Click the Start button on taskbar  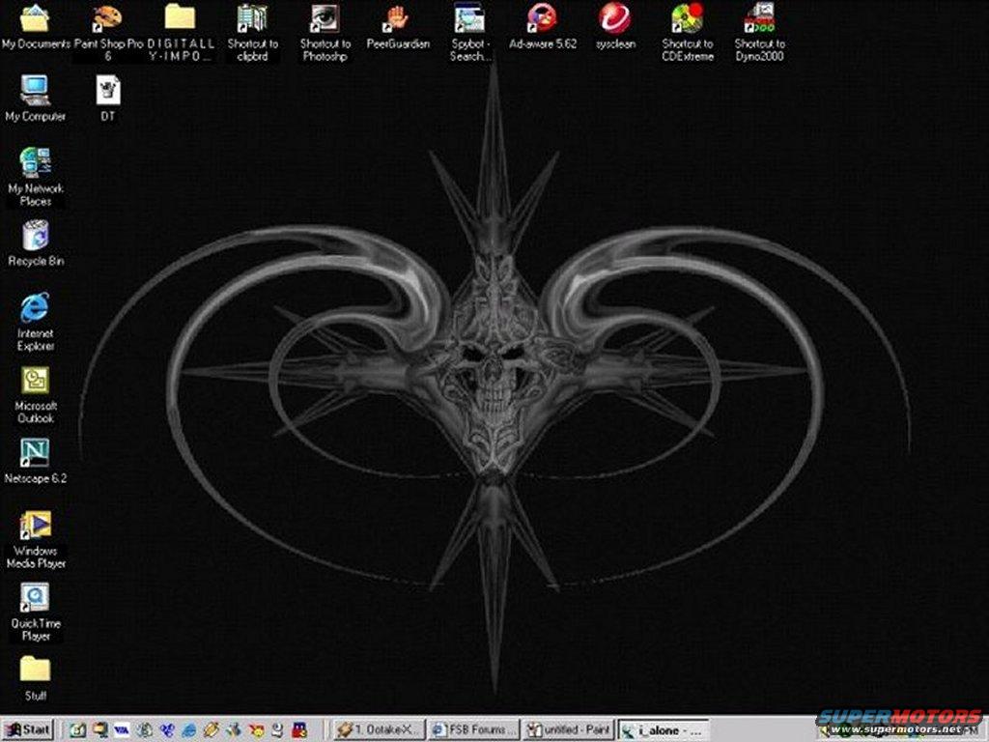[x=27, y=729]
